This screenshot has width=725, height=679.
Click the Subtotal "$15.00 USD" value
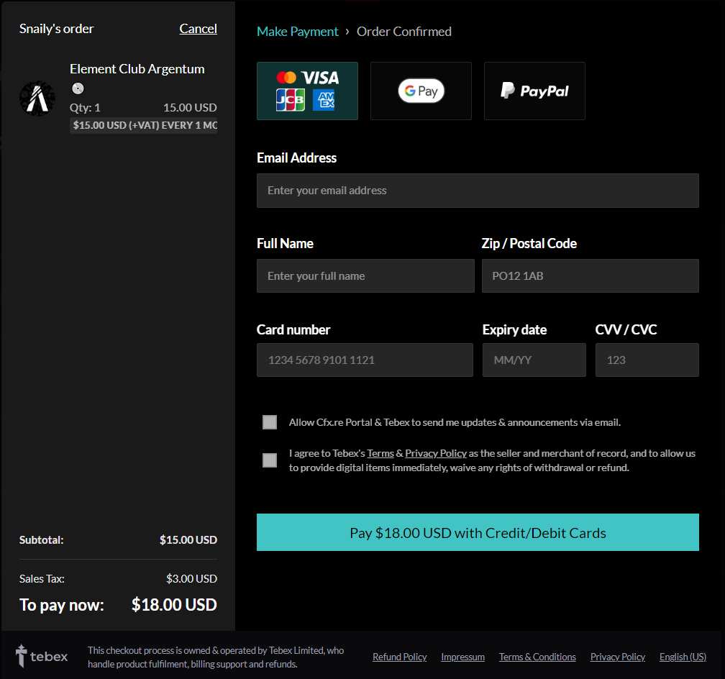click(x=188, y=539)
